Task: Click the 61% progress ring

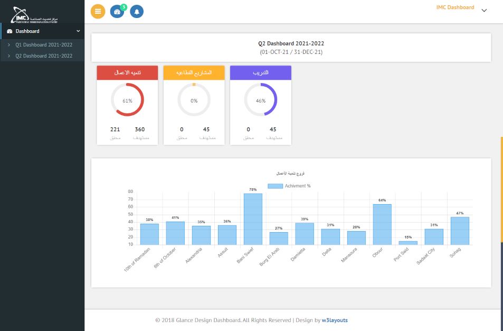Action: click(x=127, y=99)
